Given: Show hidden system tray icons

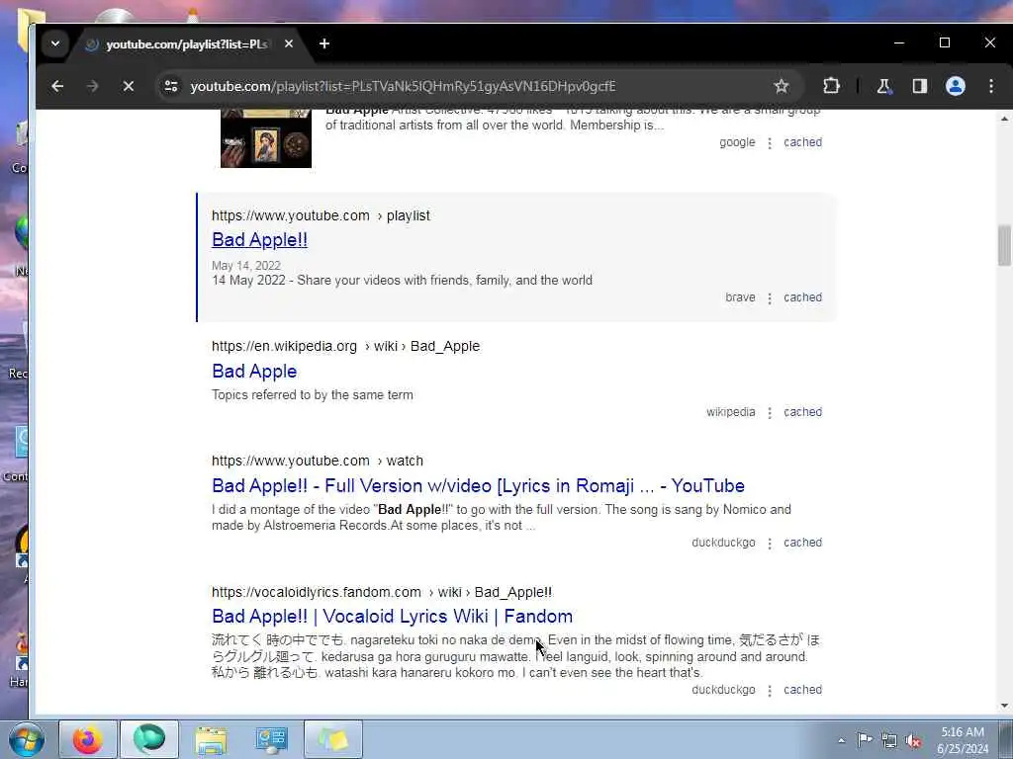Looking at the screenshot, I should click(x=841, y=740).
